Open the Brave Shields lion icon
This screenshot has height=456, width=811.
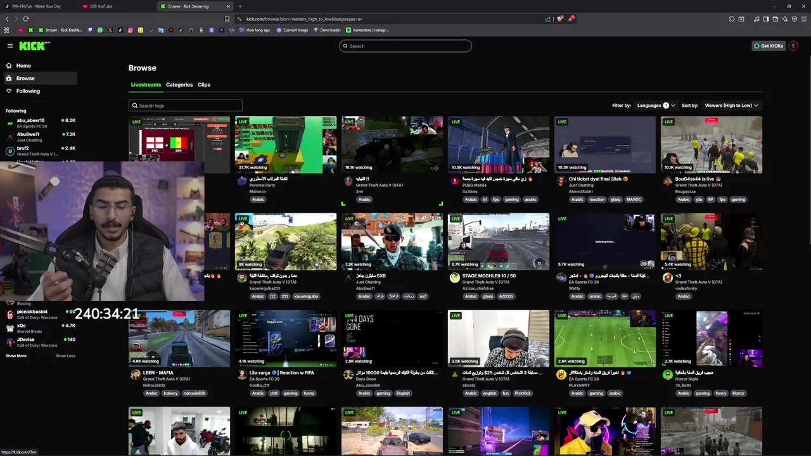pyautogui.click(x=559, y=19)
